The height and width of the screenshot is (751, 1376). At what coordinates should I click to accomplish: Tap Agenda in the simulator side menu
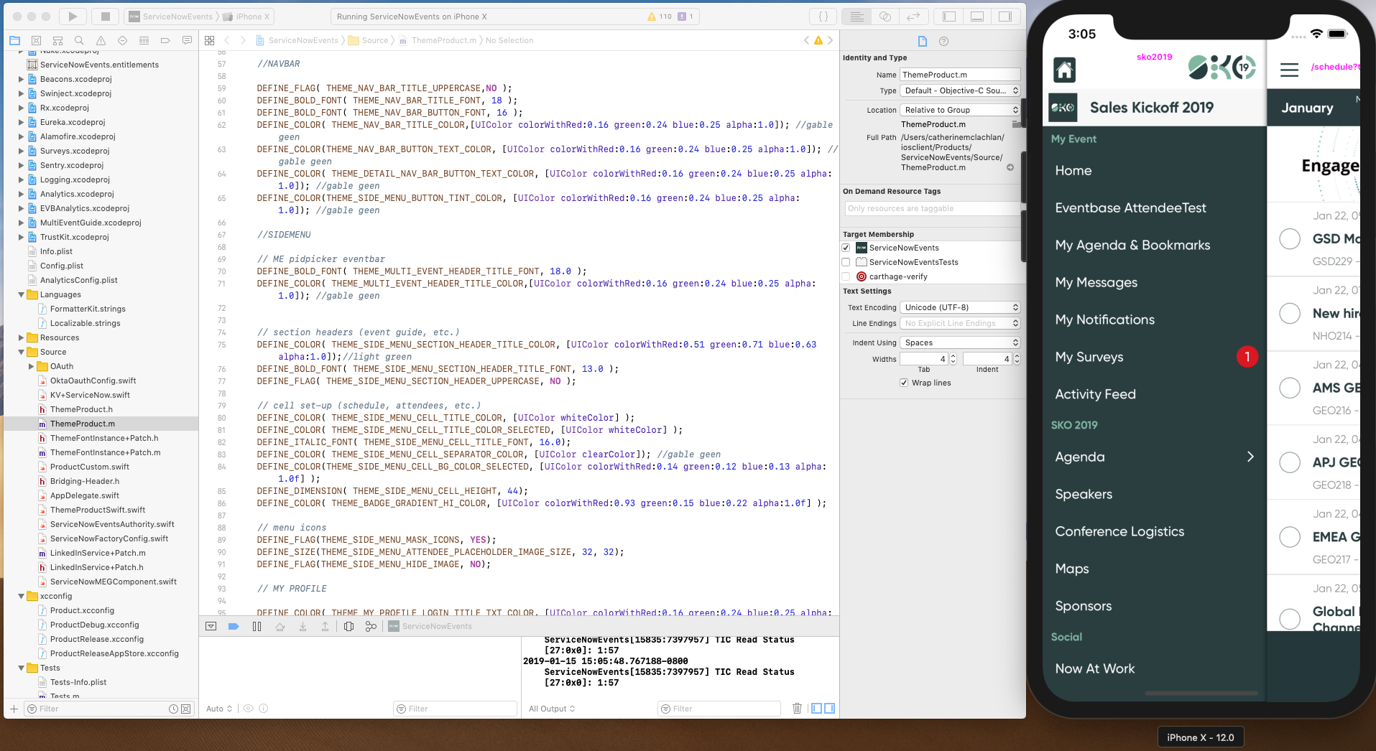(1080, 457)
